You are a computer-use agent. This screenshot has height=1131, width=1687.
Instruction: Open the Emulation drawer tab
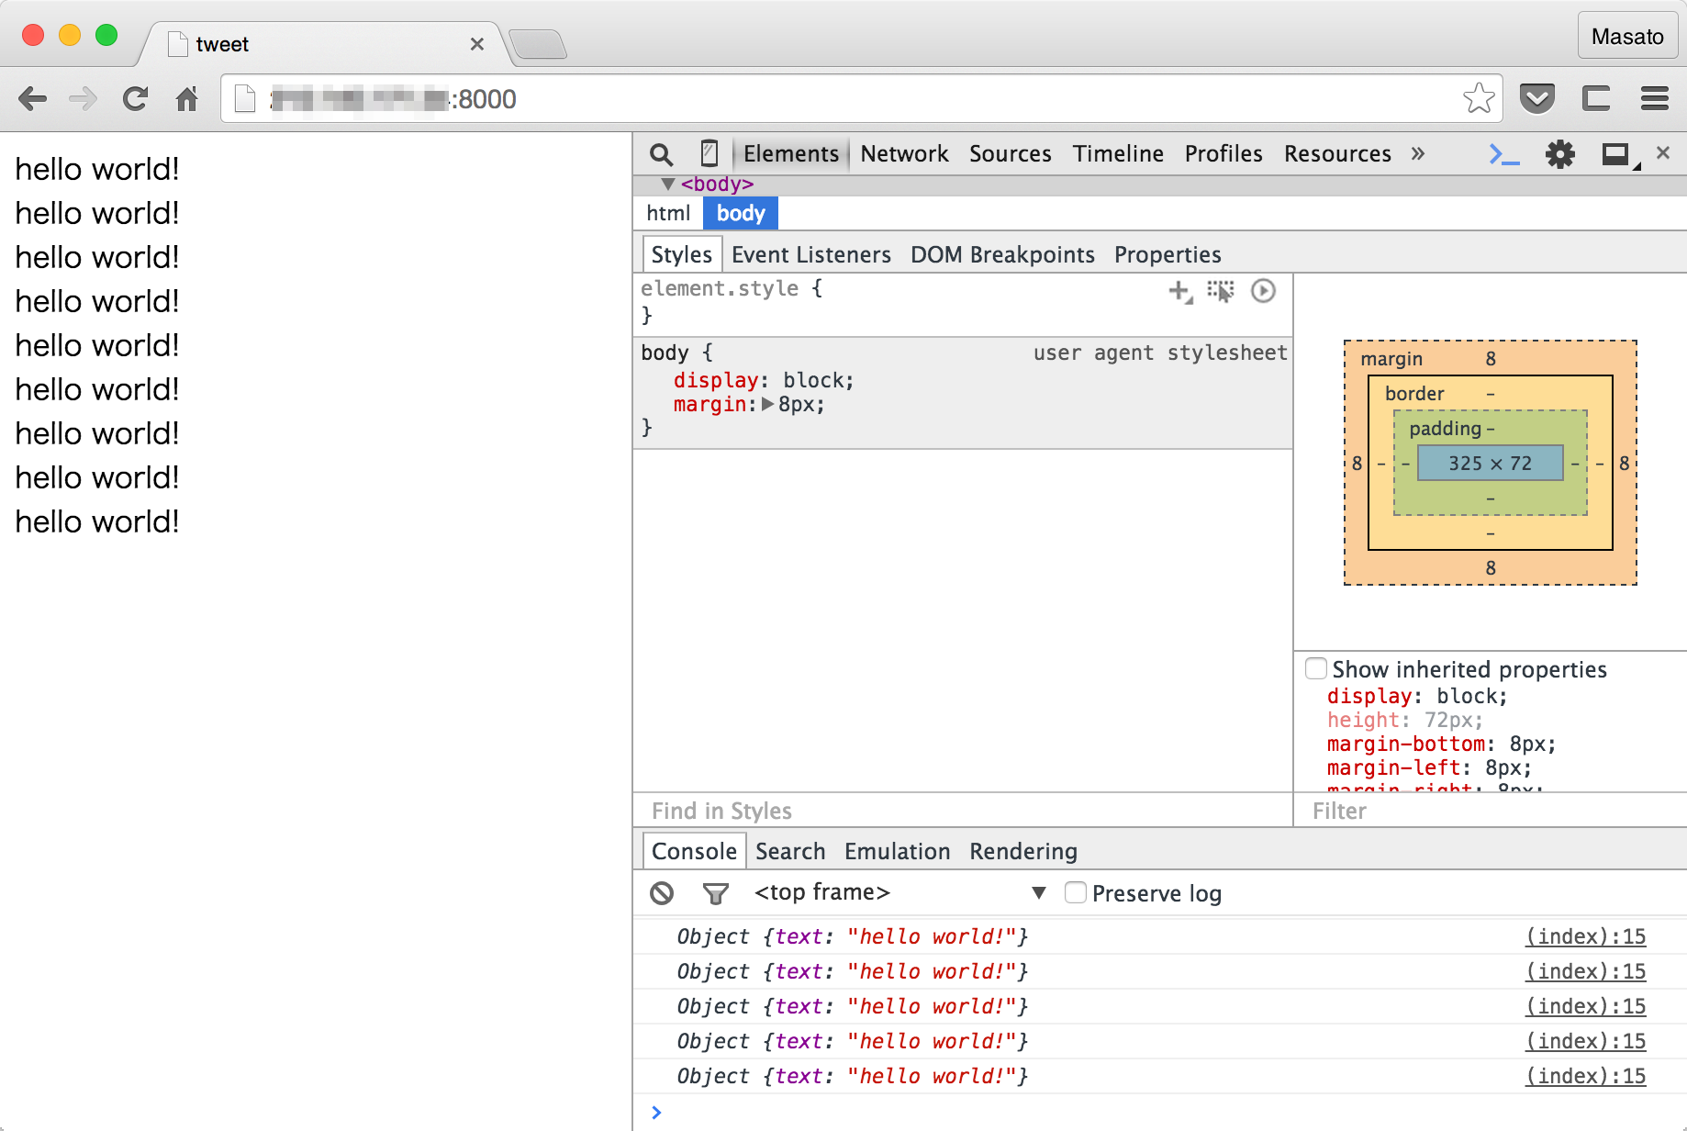[x=897, y=851]
